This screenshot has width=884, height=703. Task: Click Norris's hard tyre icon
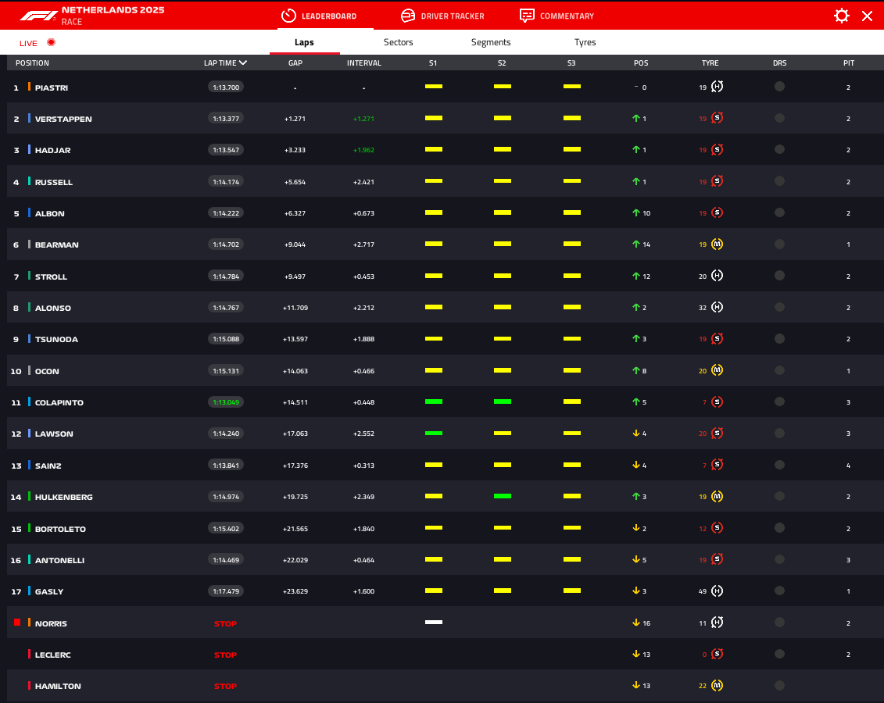[x=717, y=623]
